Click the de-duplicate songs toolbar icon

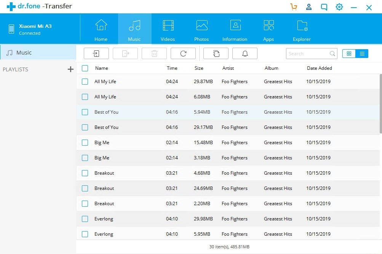pos(216,53)
